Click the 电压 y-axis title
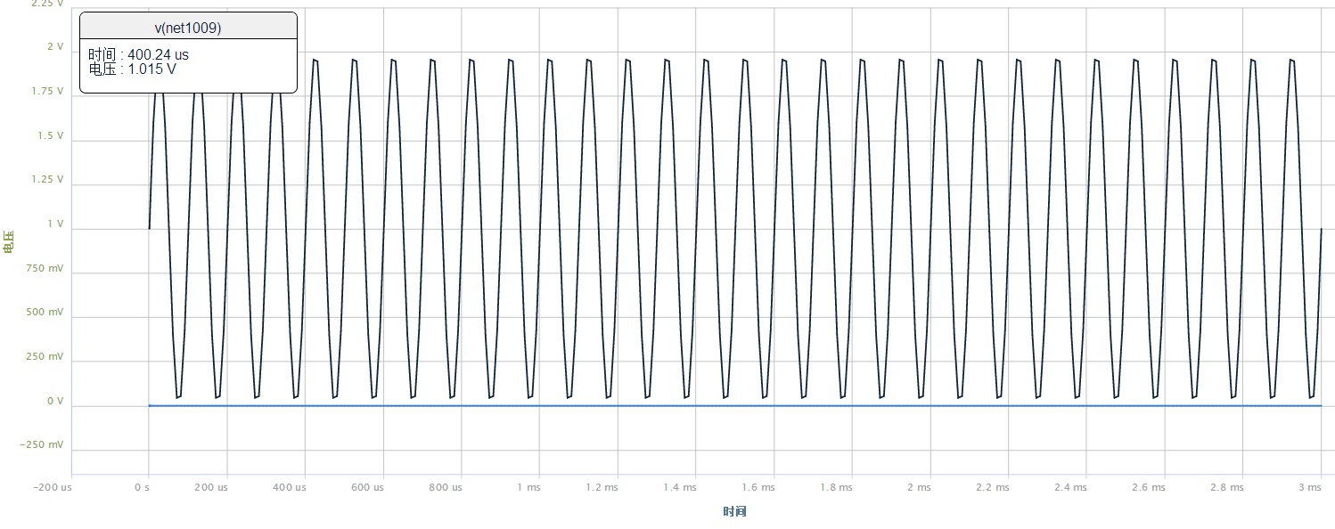The image size is (1335, 529). click(x=9, y=242)
